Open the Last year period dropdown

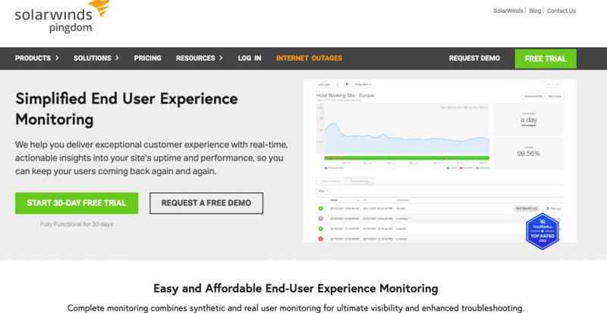328,84
